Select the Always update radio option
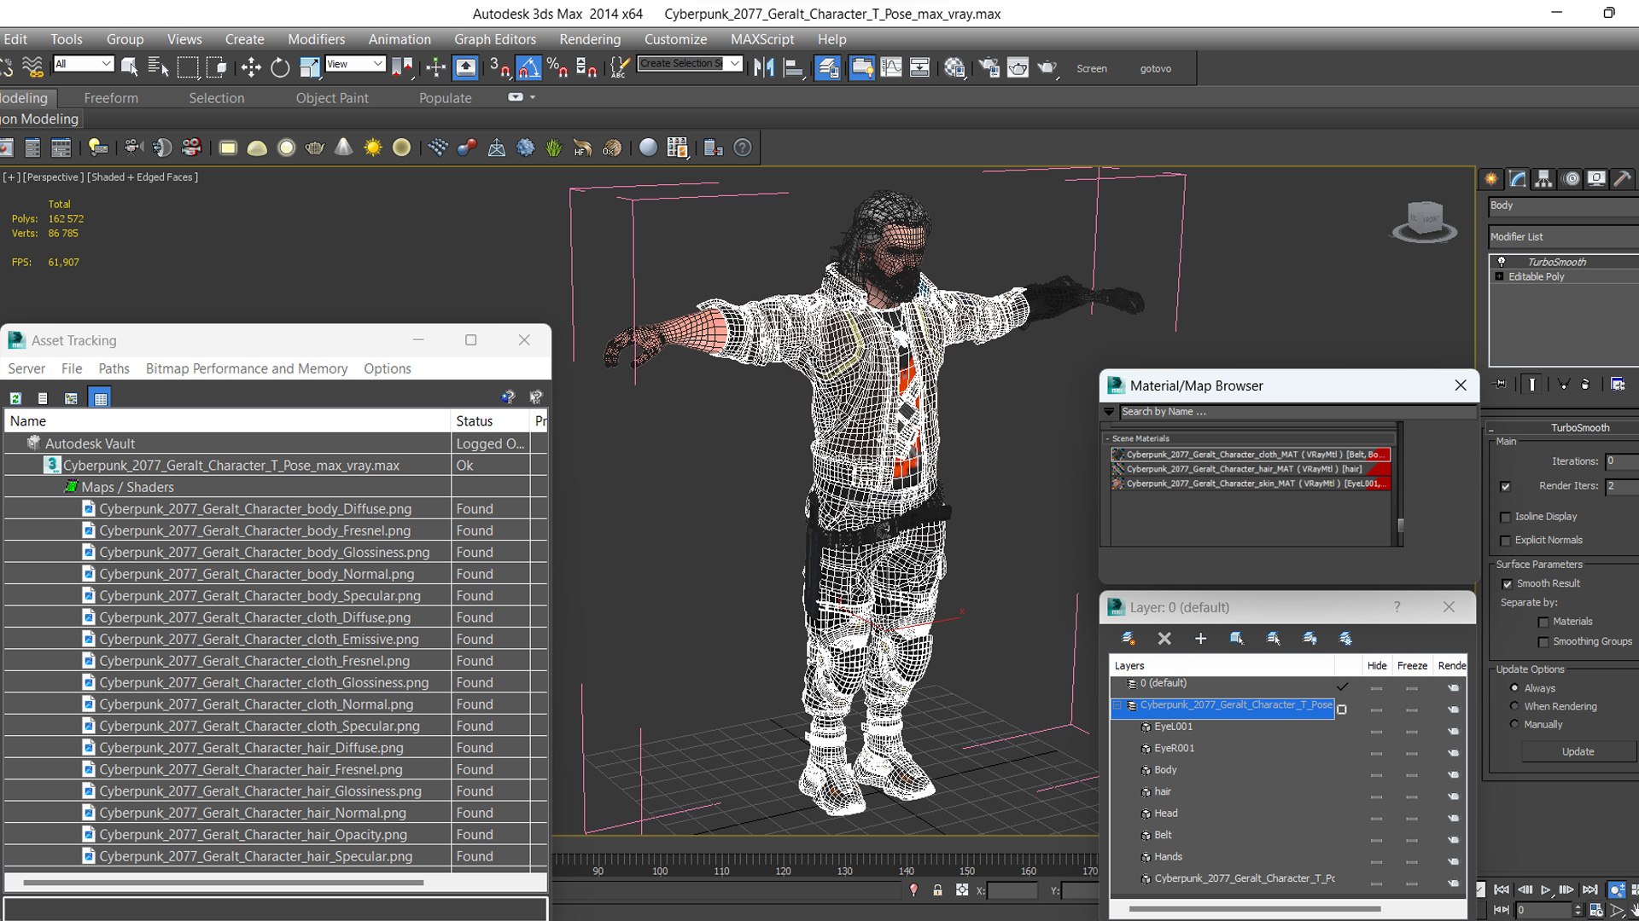Screen dimensions: 1639x921 click(x=1514, y=688)
